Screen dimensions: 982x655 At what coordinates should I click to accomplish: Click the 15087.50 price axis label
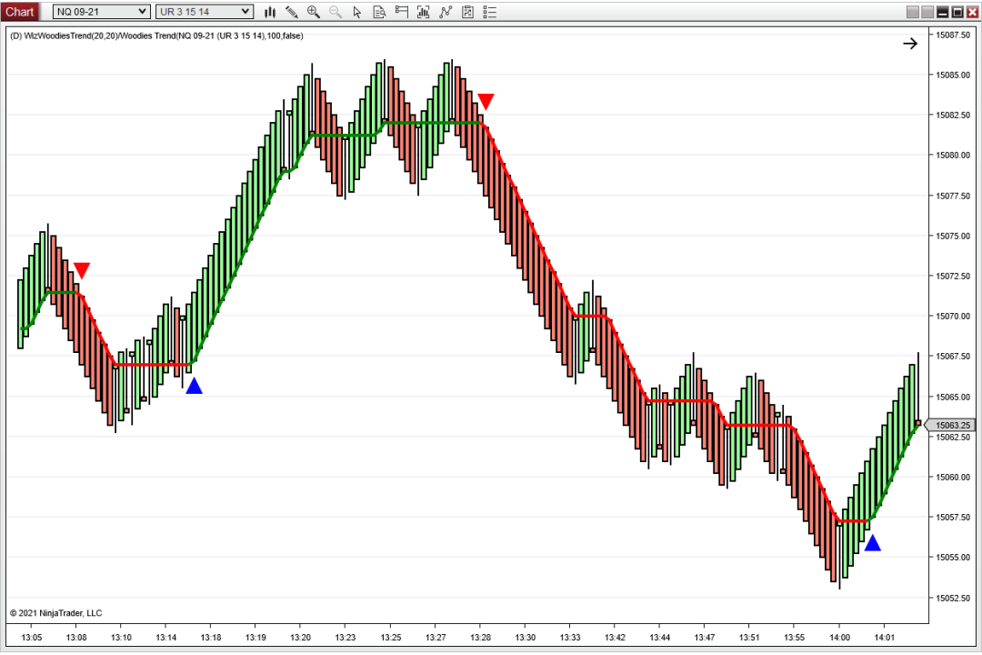click(x=953, y=35)
